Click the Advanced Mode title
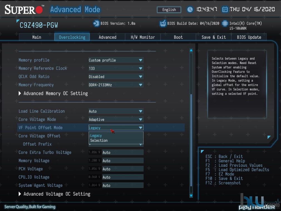This screenshot has width=281, height=211. [75, 9]
